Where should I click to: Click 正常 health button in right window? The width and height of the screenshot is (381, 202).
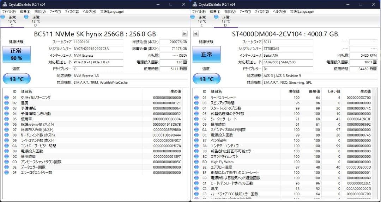(x=206, y=54)
